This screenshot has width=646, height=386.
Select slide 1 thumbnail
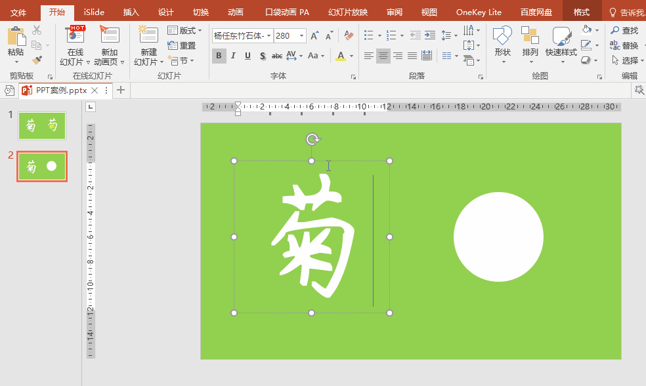[42, 126]
